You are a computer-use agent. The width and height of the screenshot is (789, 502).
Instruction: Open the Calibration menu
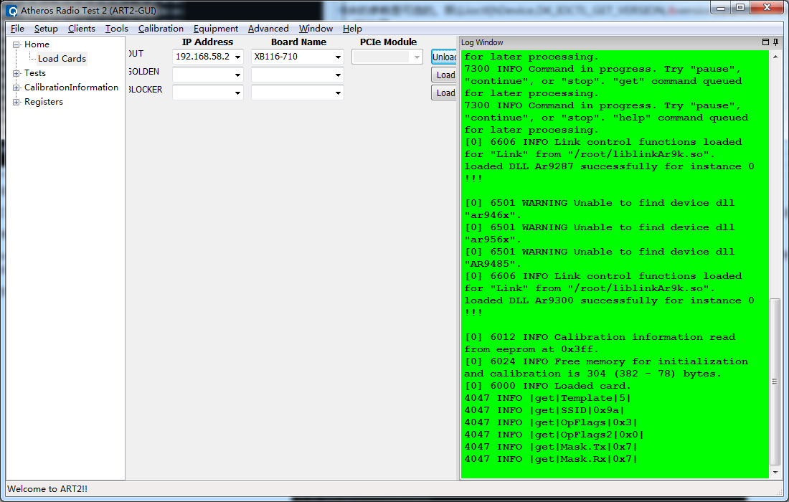(161, 29)
